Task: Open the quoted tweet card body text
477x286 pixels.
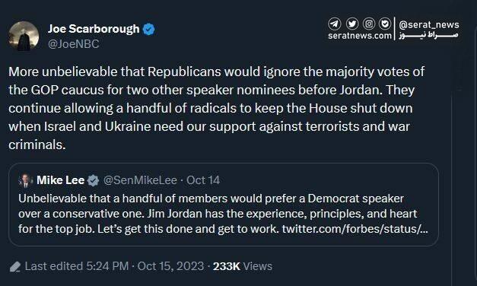Action: (223, 214)
